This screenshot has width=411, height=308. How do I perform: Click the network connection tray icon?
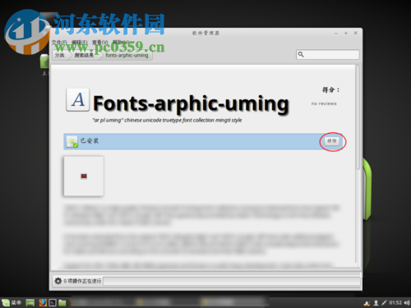384,302
